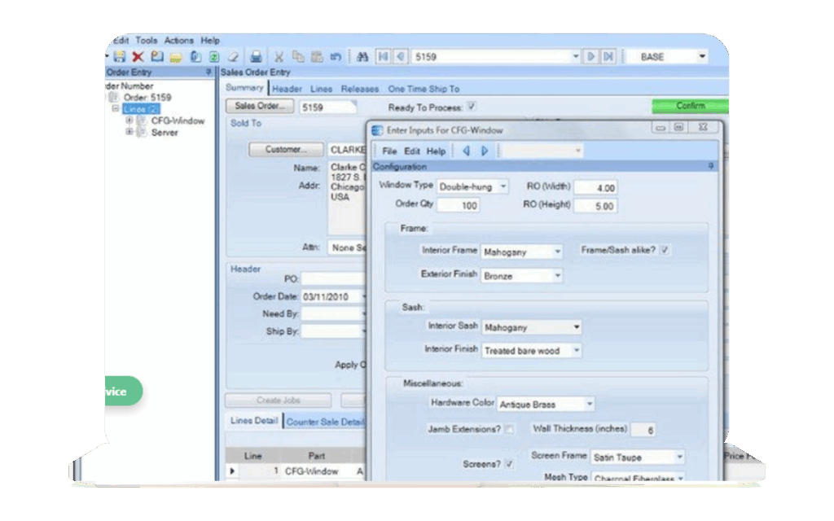The height and width of the screenshot is (521, 834).
Task: Click the Save disk icon in toolbar
Action: pyautogui.click(x=120, y=57)
